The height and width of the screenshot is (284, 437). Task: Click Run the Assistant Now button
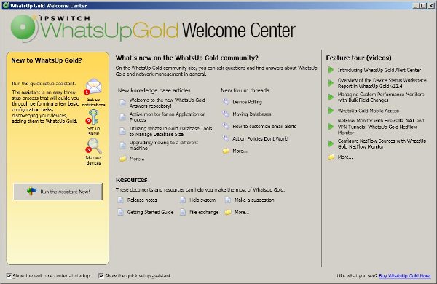pyautogui.click(x=58, y=192)
